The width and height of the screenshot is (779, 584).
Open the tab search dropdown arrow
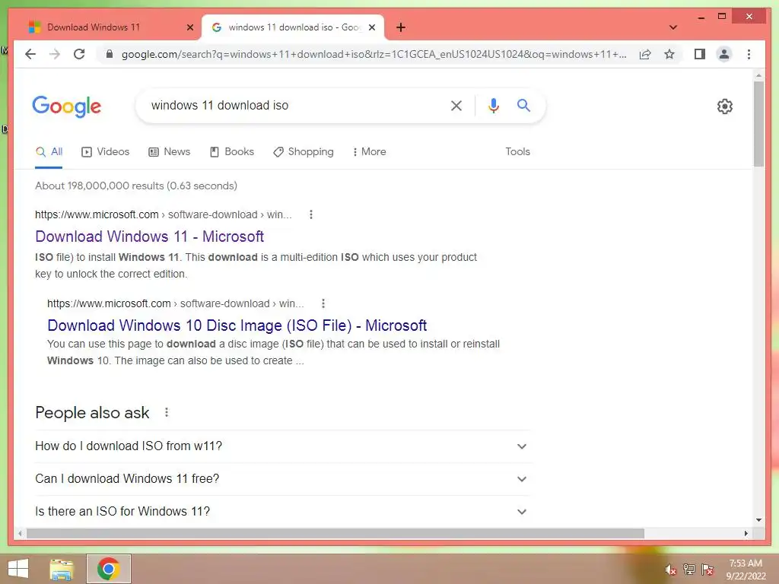coord(672,27)
